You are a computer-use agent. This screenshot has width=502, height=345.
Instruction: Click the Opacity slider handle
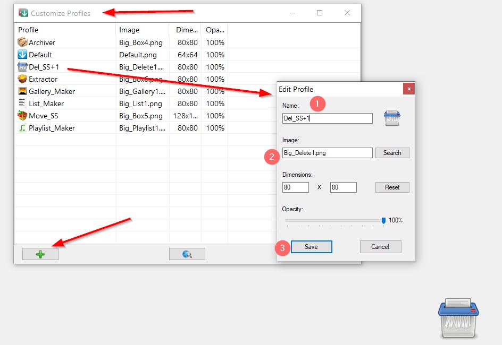click(383, 220)
